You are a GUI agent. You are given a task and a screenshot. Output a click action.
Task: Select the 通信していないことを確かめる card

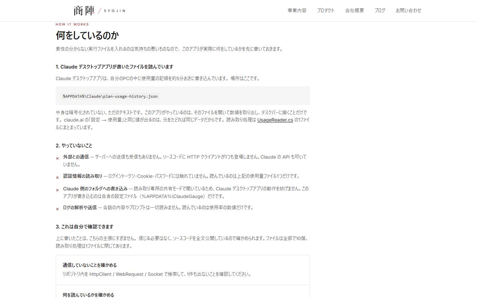point(183,270)
